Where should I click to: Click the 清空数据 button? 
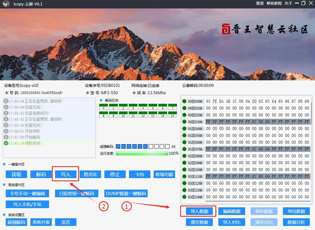(199, 222)
